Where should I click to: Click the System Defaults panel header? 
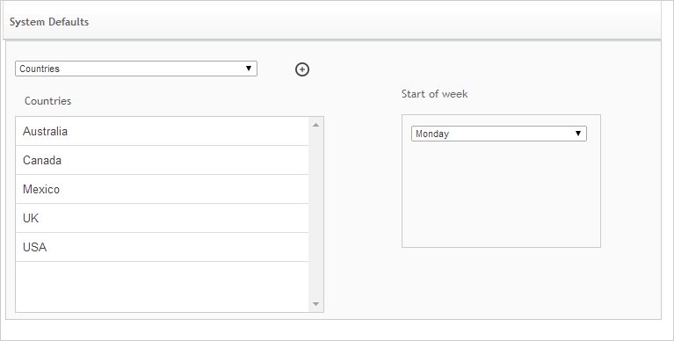332,22
